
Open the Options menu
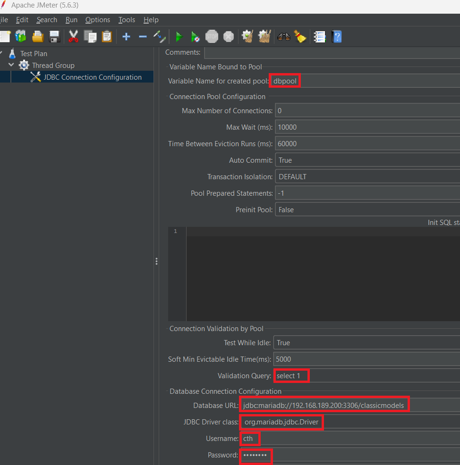[x=98, y=20]
